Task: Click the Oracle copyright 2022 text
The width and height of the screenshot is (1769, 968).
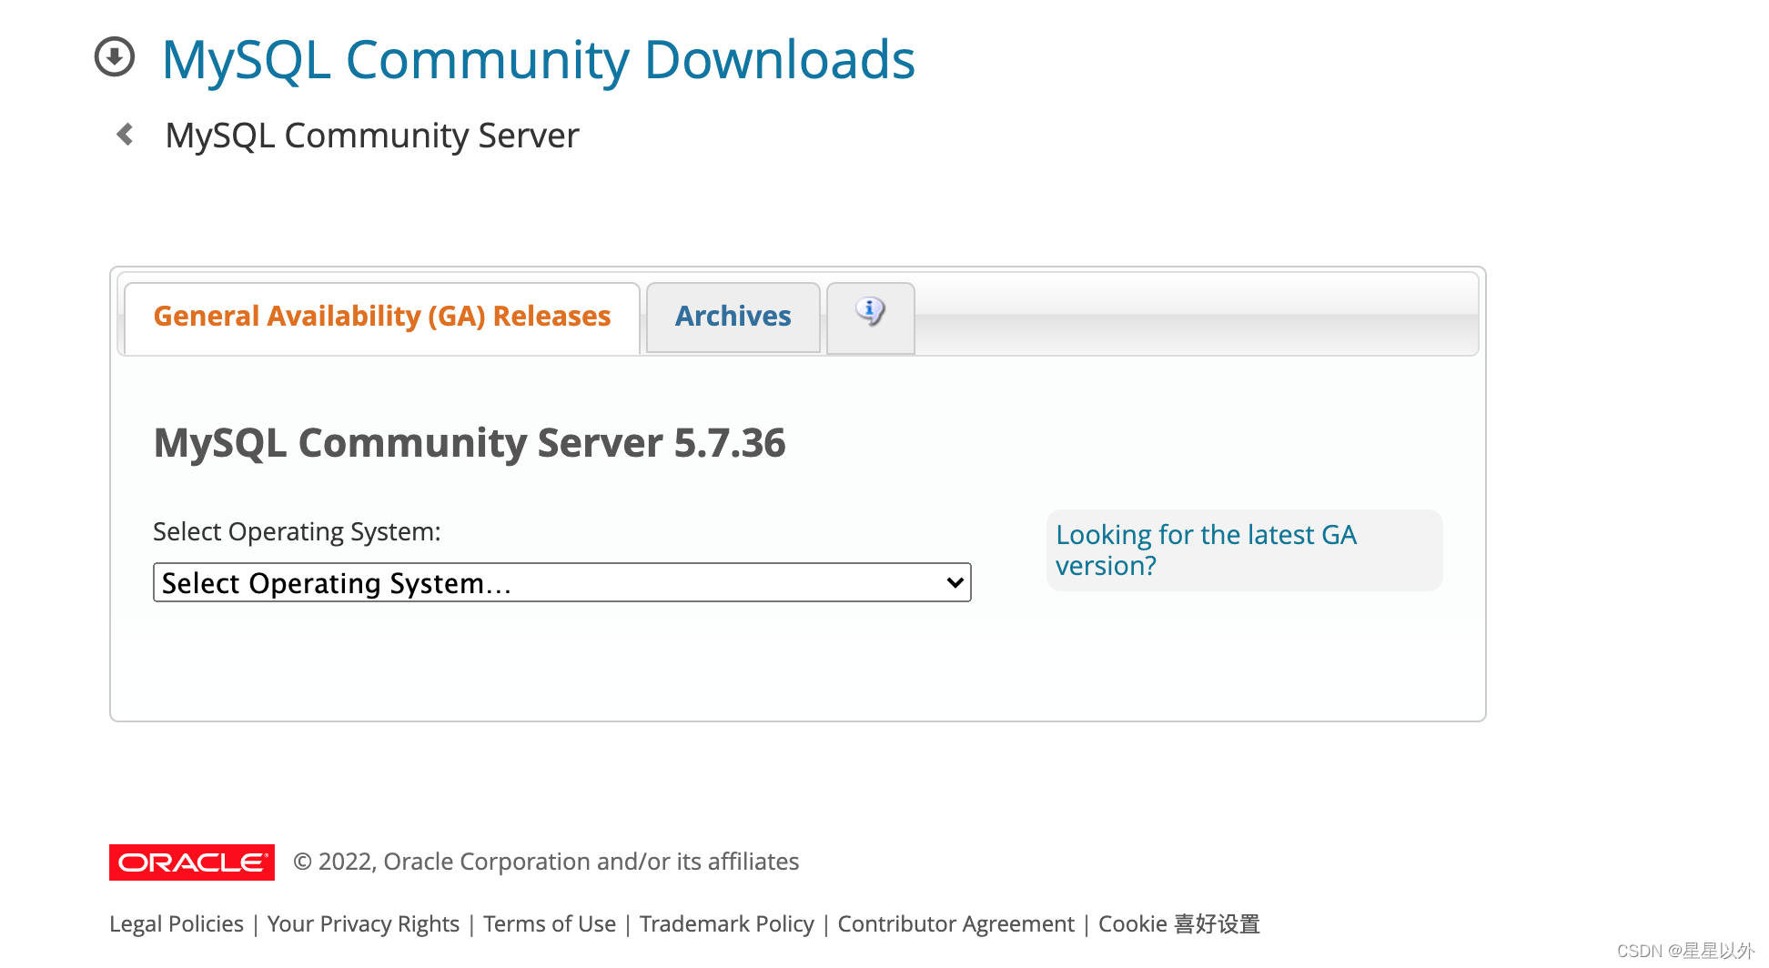Action: 546,862
